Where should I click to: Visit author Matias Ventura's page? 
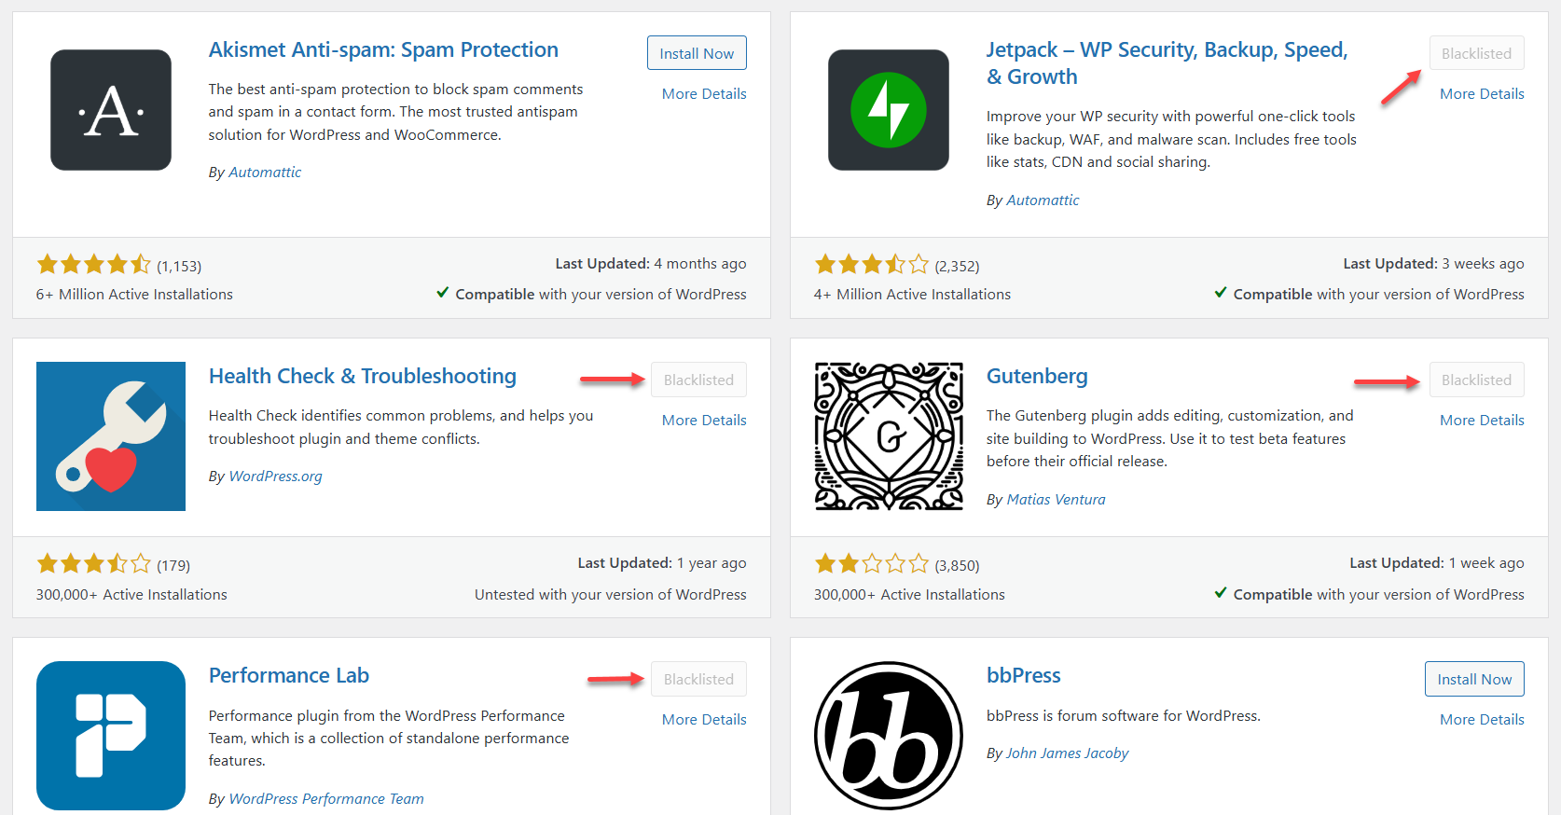tap(1056, 499)
